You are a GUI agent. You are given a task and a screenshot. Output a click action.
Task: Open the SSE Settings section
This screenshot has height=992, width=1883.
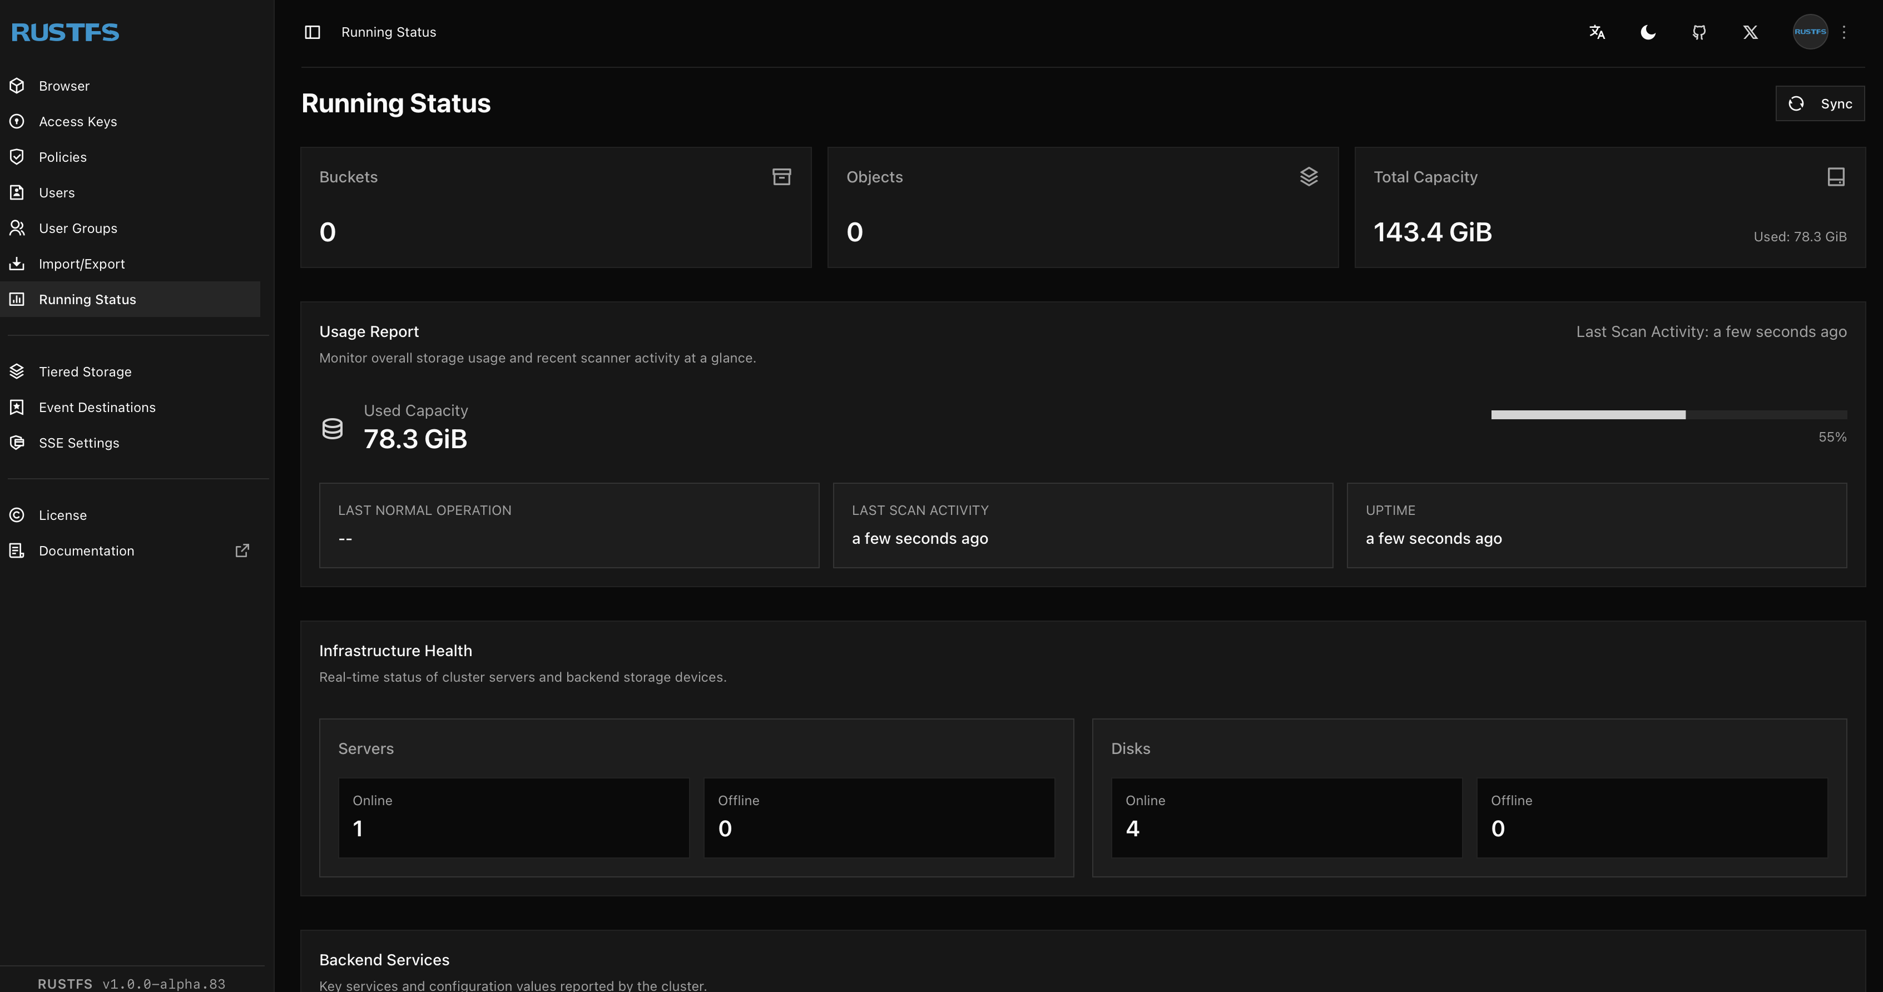(x=79, y=442)
